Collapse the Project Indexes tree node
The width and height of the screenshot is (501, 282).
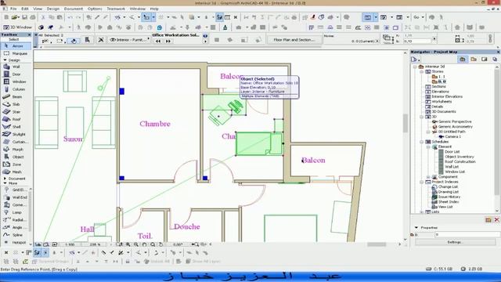coord(422,182)
